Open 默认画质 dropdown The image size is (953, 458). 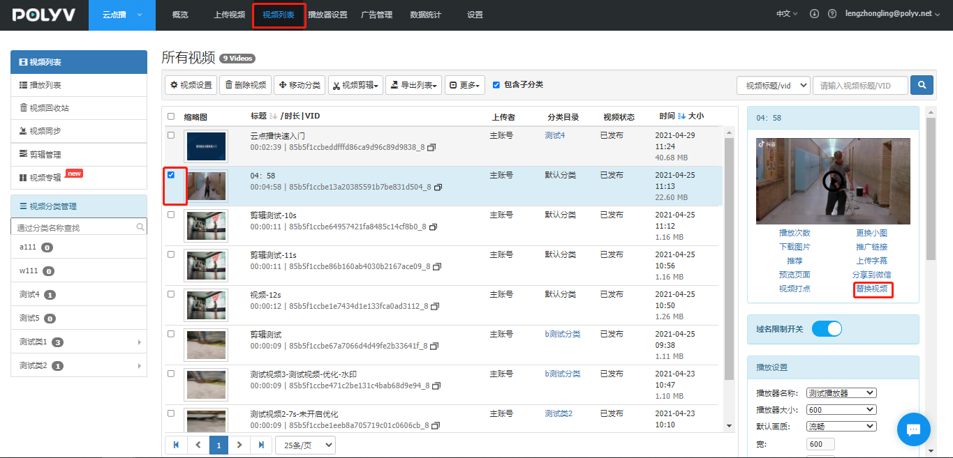(x=841, y=426)
